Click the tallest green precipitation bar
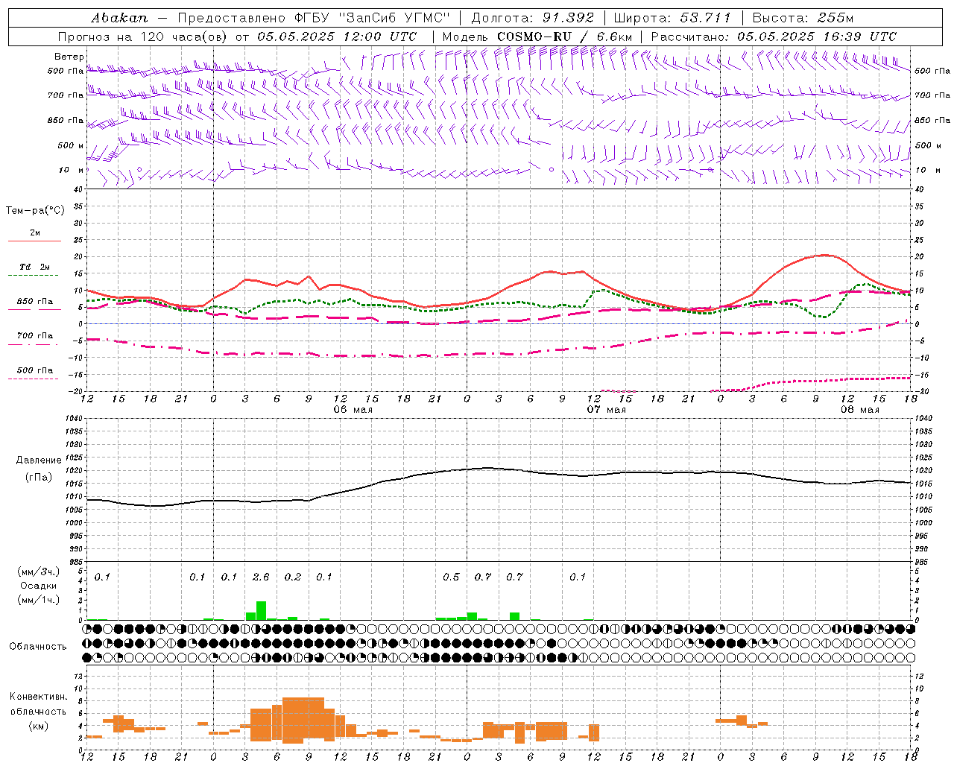Image resolution: width=954 pixels, height=763 pixels. tap(261, 610)
